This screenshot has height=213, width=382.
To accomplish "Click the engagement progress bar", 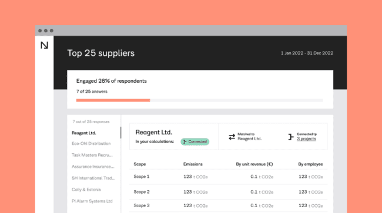I will [200, 100].
